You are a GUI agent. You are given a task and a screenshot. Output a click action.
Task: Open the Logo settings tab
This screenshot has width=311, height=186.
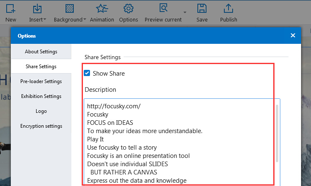click(41, 111)
